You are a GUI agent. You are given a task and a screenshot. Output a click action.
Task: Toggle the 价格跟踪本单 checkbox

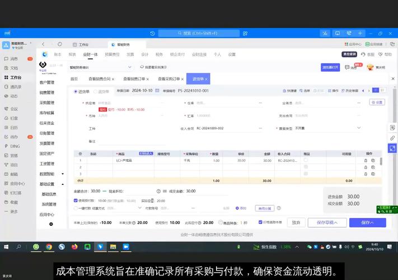point(260,222)
